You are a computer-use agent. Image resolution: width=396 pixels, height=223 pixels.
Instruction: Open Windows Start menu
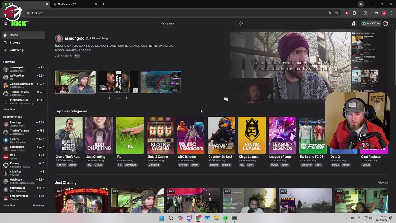(162, 218)
